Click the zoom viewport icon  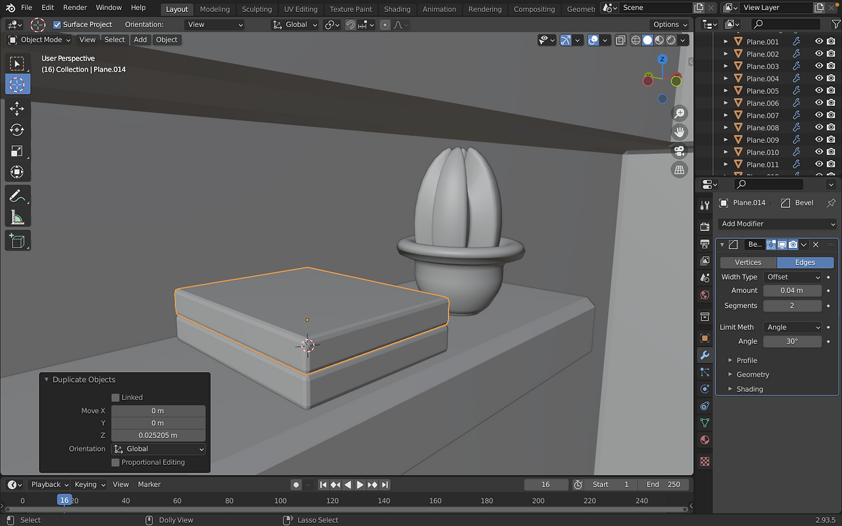(x=680, y=113)
